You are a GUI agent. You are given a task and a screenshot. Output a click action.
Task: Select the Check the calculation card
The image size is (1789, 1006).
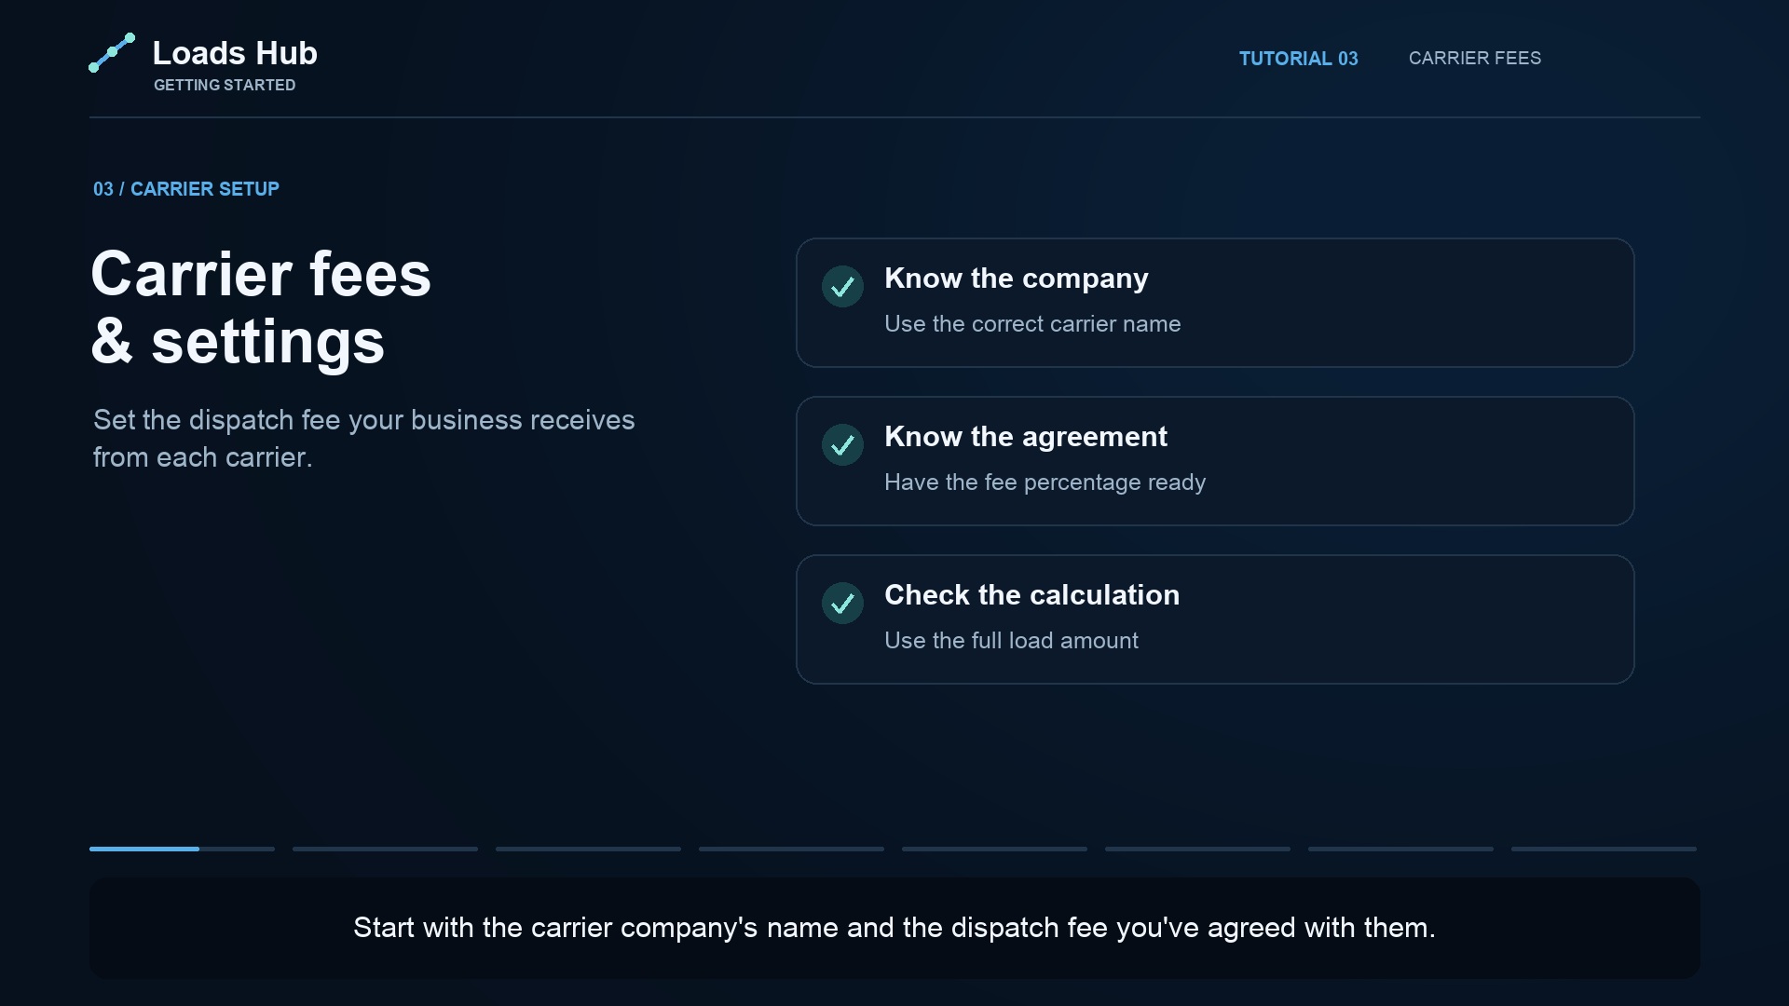[x=1215, y=619]
